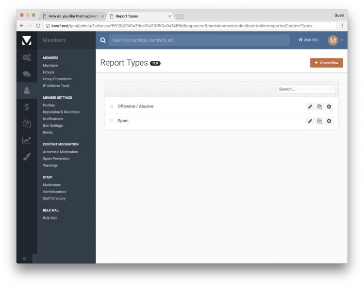Open the Pages documents icon section
The width and height of the screenshot is (364, 287).
coord(27,124)
